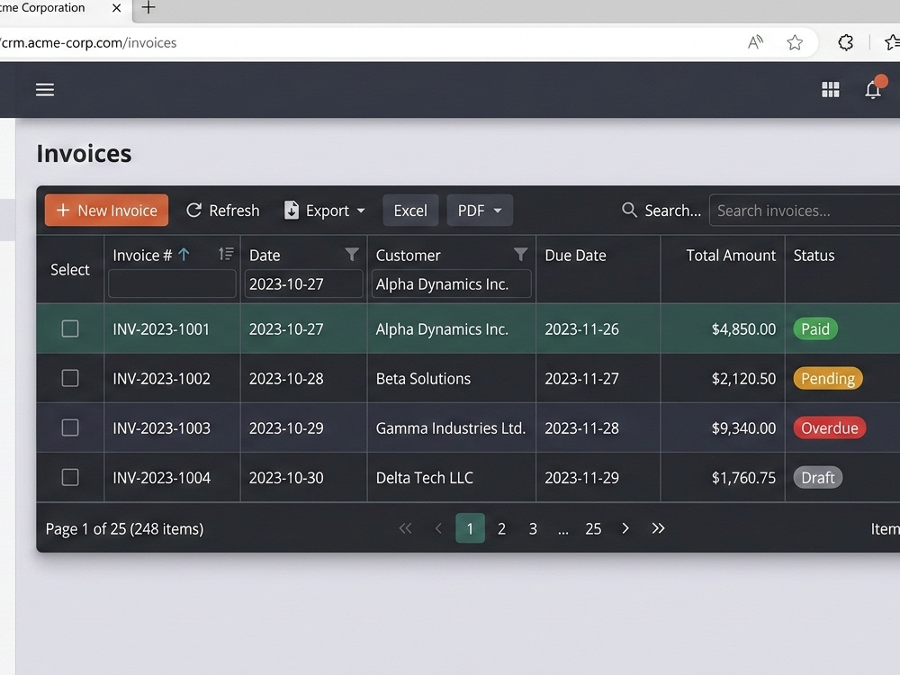Click due date 2023-11-29

coord(581,478)
